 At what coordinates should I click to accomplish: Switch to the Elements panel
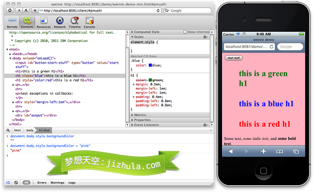point(27,22)
